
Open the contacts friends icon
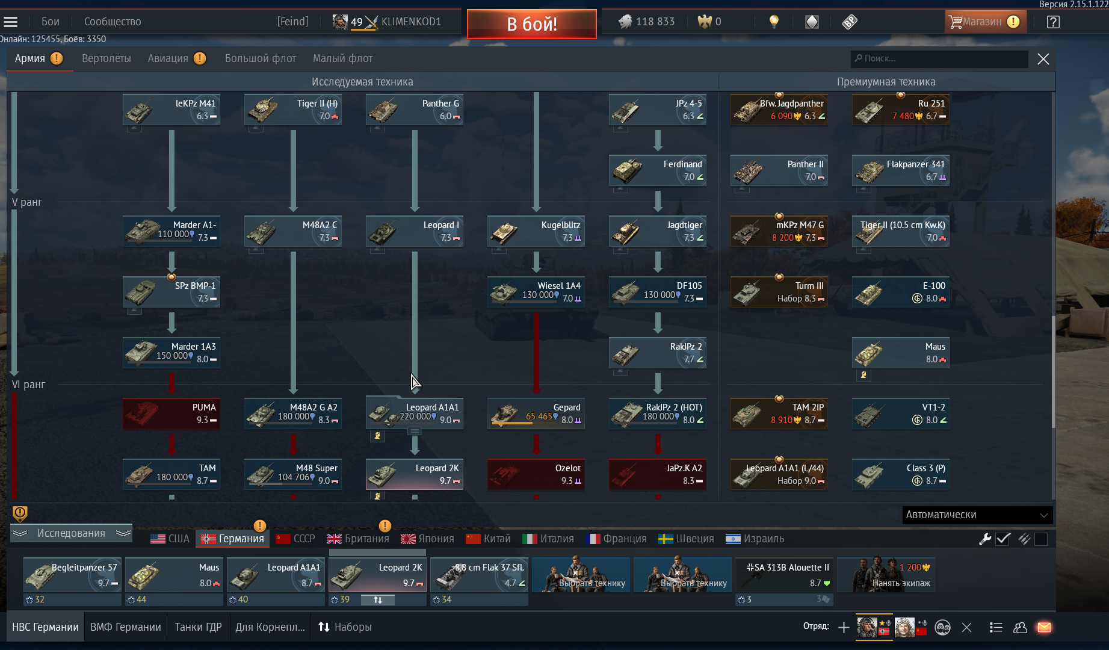pos(1020,628)
